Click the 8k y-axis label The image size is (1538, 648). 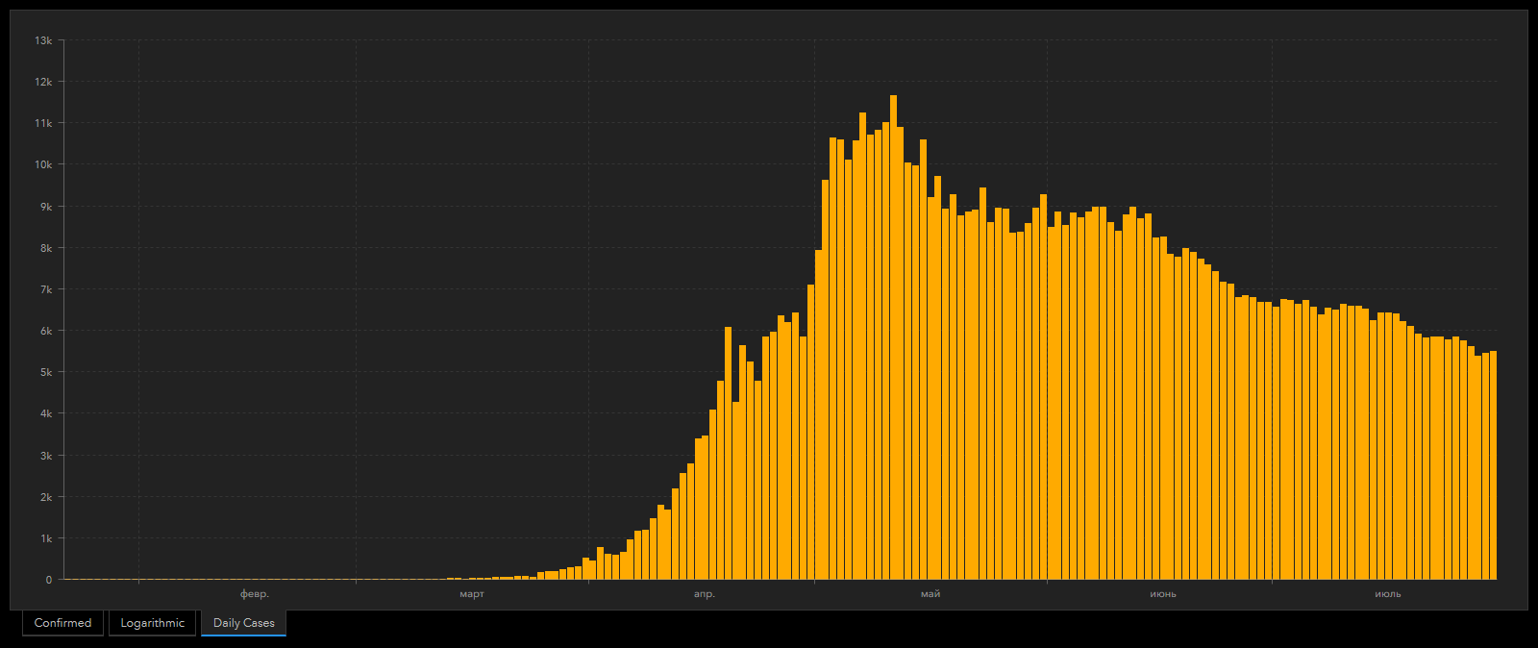coord(46,248)
